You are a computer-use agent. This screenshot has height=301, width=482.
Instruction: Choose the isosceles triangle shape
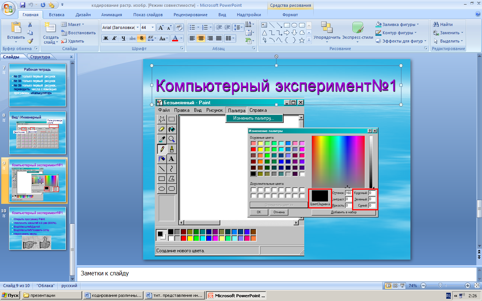pos(264,33)
